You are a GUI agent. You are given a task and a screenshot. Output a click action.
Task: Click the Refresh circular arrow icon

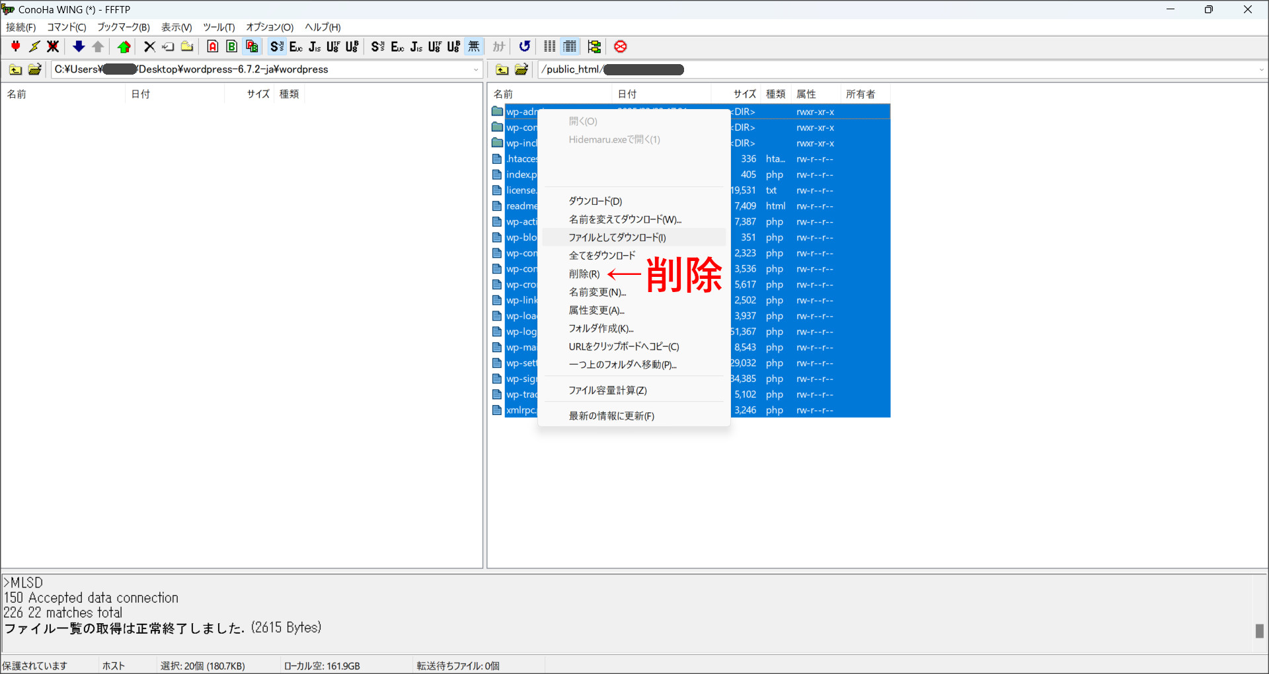(x=525, y=46)
